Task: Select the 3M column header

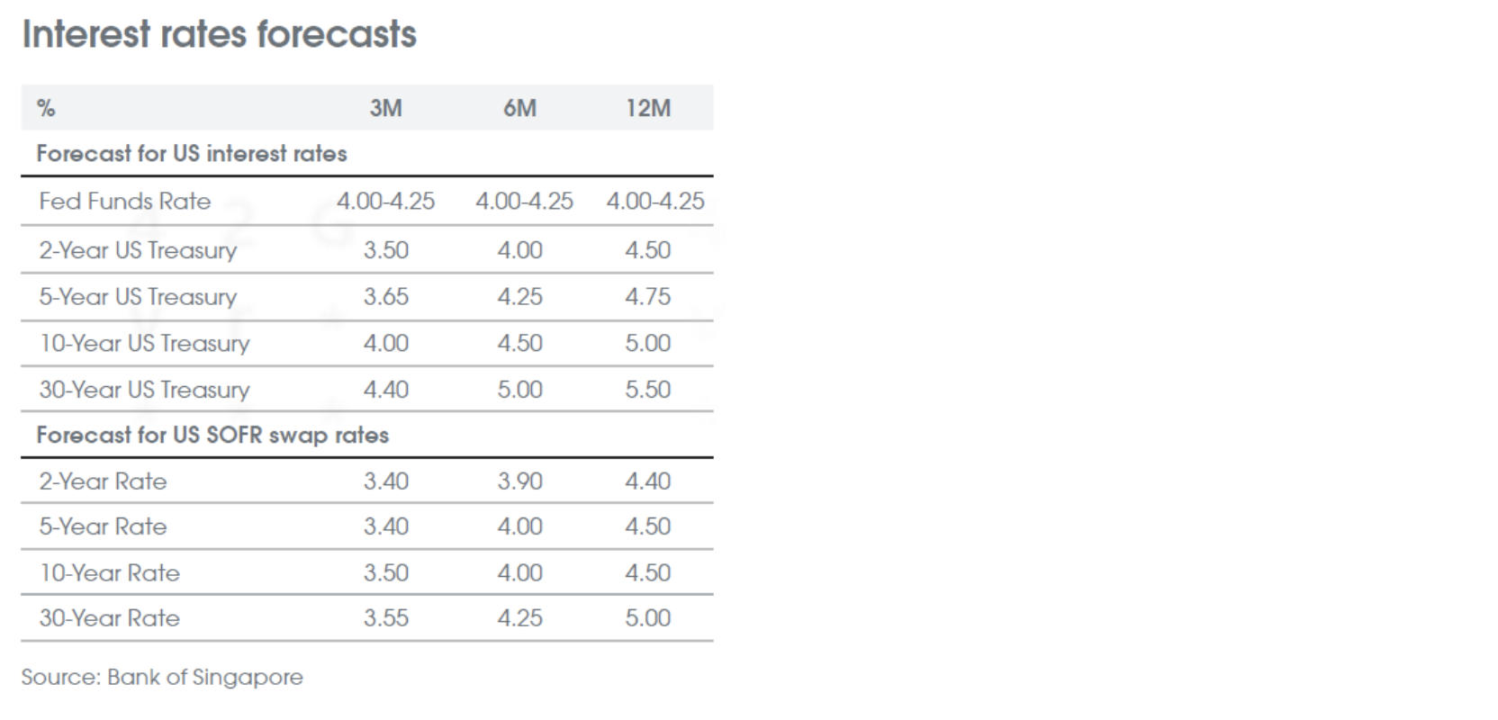Action: [386, 108]
